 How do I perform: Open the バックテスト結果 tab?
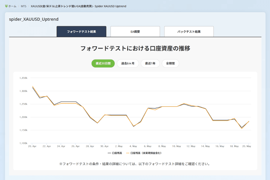pyautogui.click(x=189, y=31)
